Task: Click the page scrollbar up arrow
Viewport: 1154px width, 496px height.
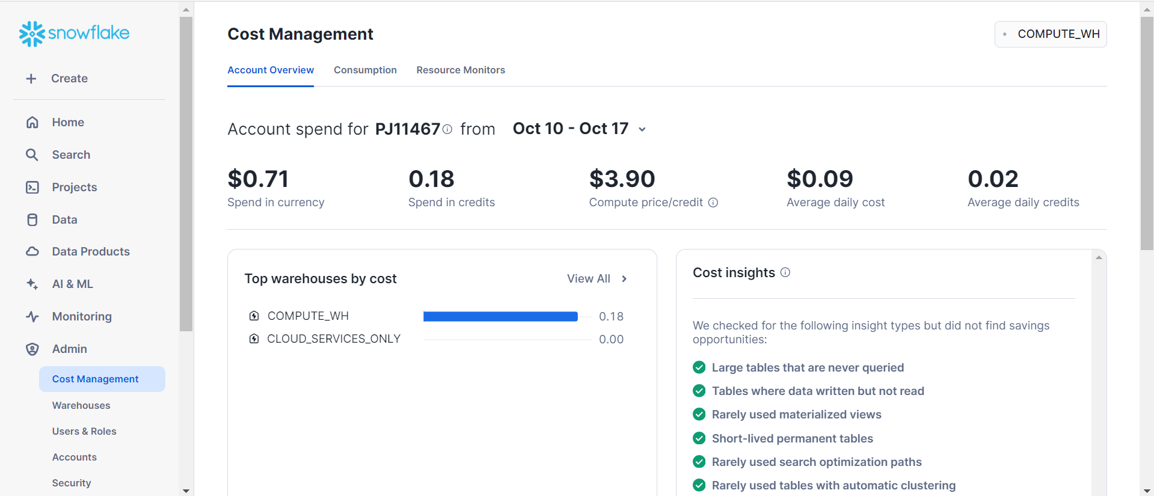Action: click(1147, 10)
